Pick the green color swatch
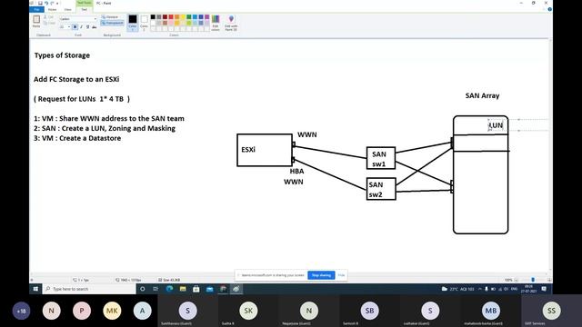The width and height of the screenshot is (582, 327). [189, 17]
